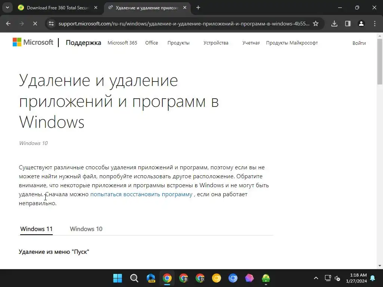Launch Microsoft Edge PRE from taskbar
The width and height of the screenshot is (383, 287).
click(x=151, y=278)
